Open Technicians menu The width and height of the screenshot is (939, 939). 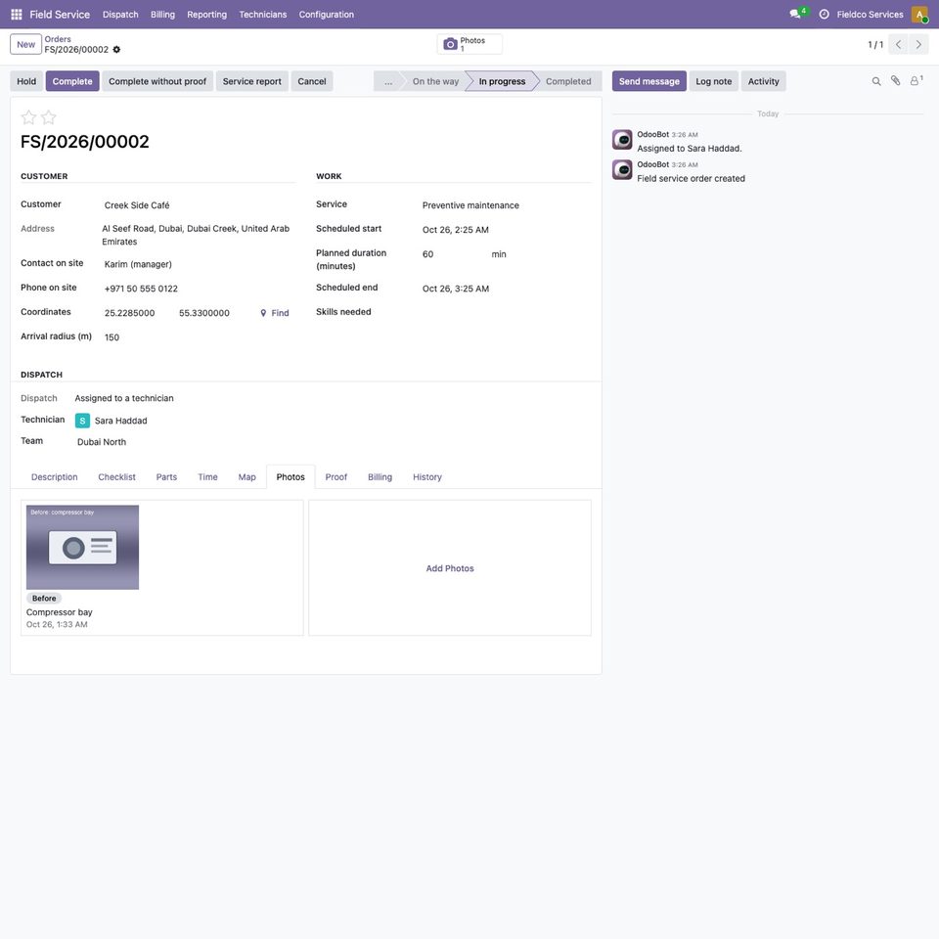263,15
